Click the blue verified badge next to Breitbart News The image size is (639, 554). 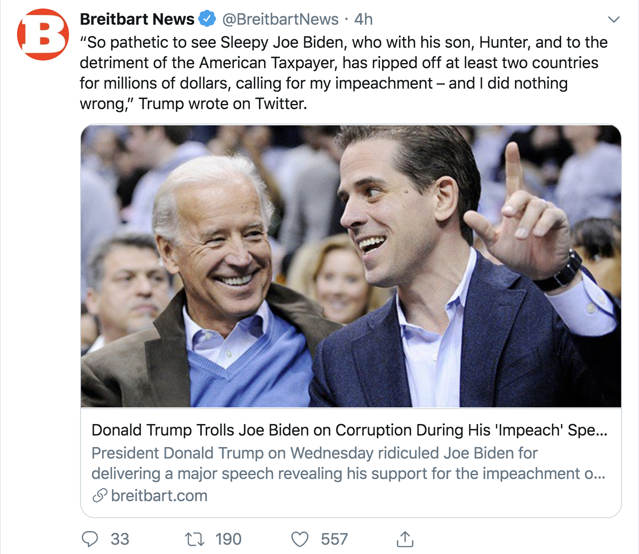click(207, 18)
